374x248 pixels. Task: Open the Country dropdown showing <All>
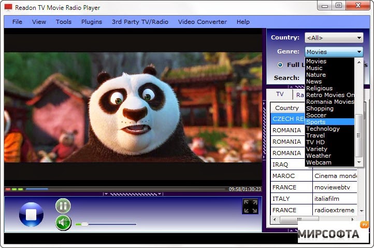[x=334, y=38]
